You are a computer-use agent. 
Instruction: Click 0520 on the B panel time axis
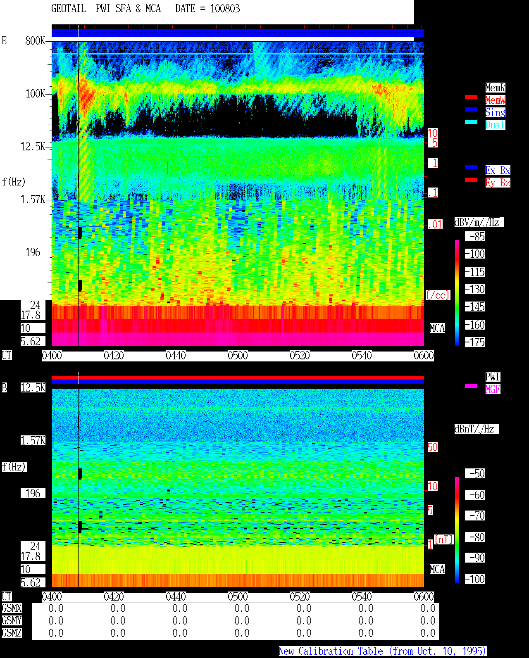[x=300, y=596]
